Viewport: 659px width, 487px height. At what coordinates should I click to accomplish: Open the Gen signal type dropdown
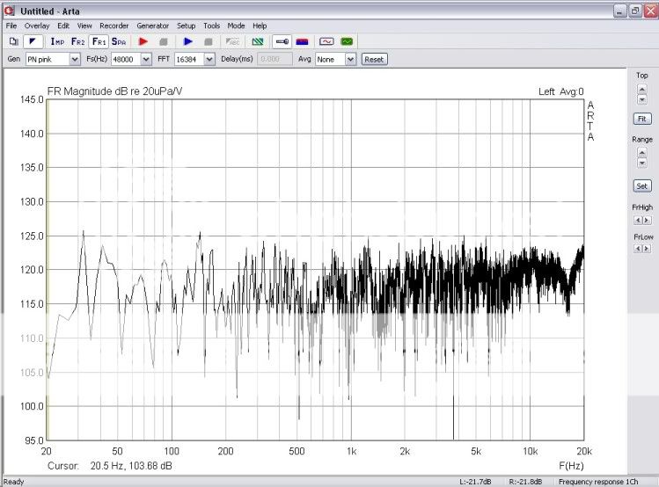click(x=73, y=59)
